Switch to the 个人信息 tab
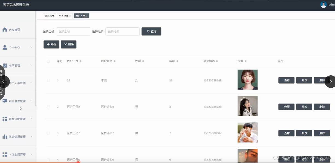The image size is (335, 163). [64, 16]
